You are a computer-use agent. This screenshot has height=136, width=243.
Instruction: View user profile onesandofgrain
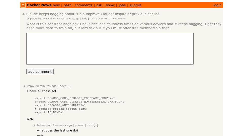tap(51, 19)
